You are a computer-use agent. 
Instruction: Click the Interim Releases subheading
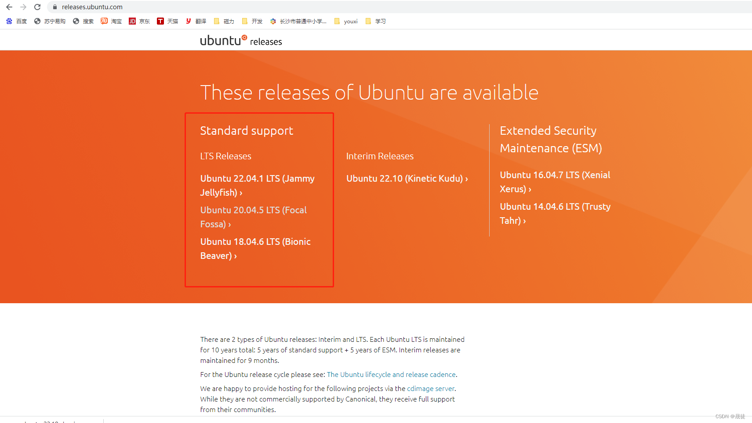[x=380, y=156]
